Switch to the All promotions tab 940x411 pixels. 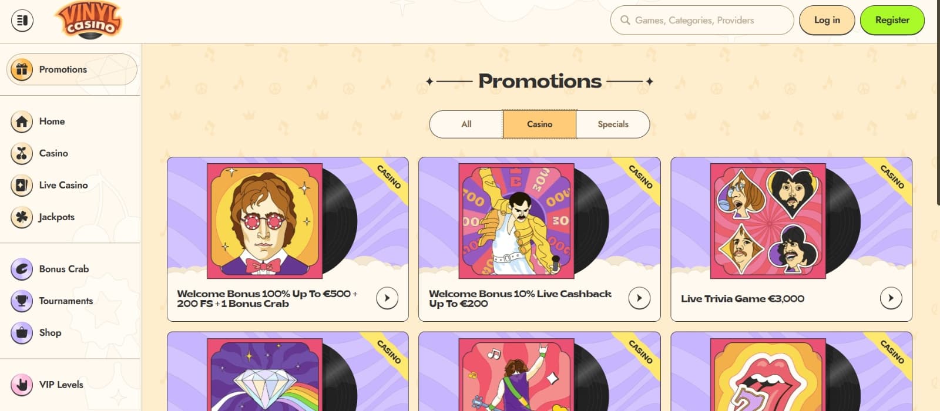coord(466,124)
